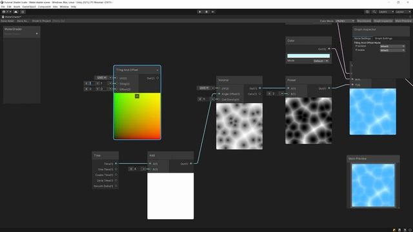This screenshot has height=232, width=413.
Task: Click the Tiling And Offset Out port
Action: click(157, 78)
